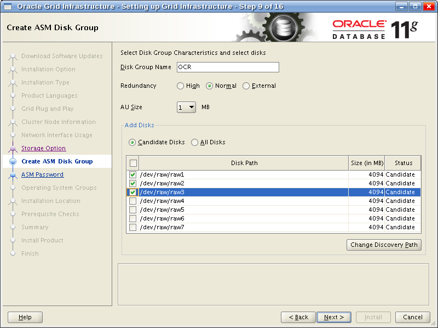Select the /dev/raw/raw3 path cell
438x328 pixels.
pyautogui.click(x=244, y=193)
